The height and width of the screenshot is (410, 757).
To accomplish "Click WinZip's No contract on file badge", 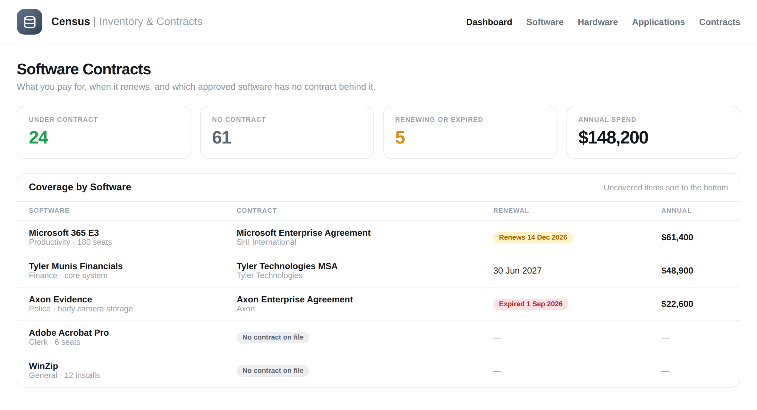I will [273, 371].
